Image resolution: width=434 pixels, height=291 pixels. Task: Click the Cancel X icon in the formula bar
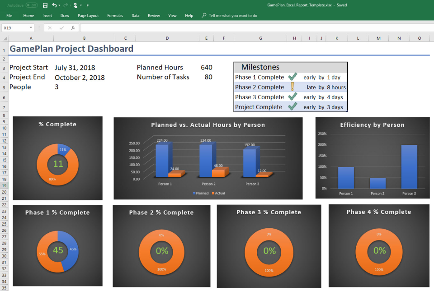pyautogui.click(x=50, y=28)
